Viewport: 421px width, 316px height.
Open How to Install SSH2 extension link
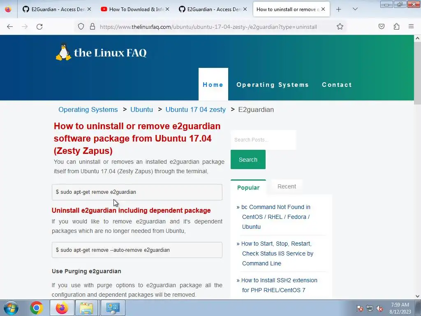point(279,285)
